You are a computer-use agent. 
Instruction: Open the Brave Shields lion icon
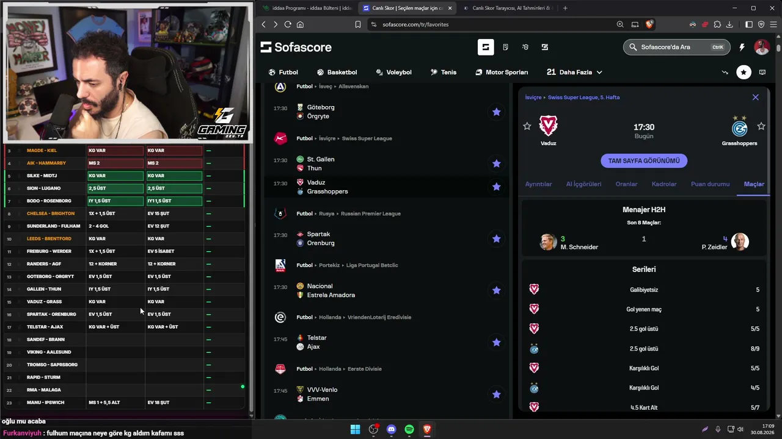pos(649,24)
